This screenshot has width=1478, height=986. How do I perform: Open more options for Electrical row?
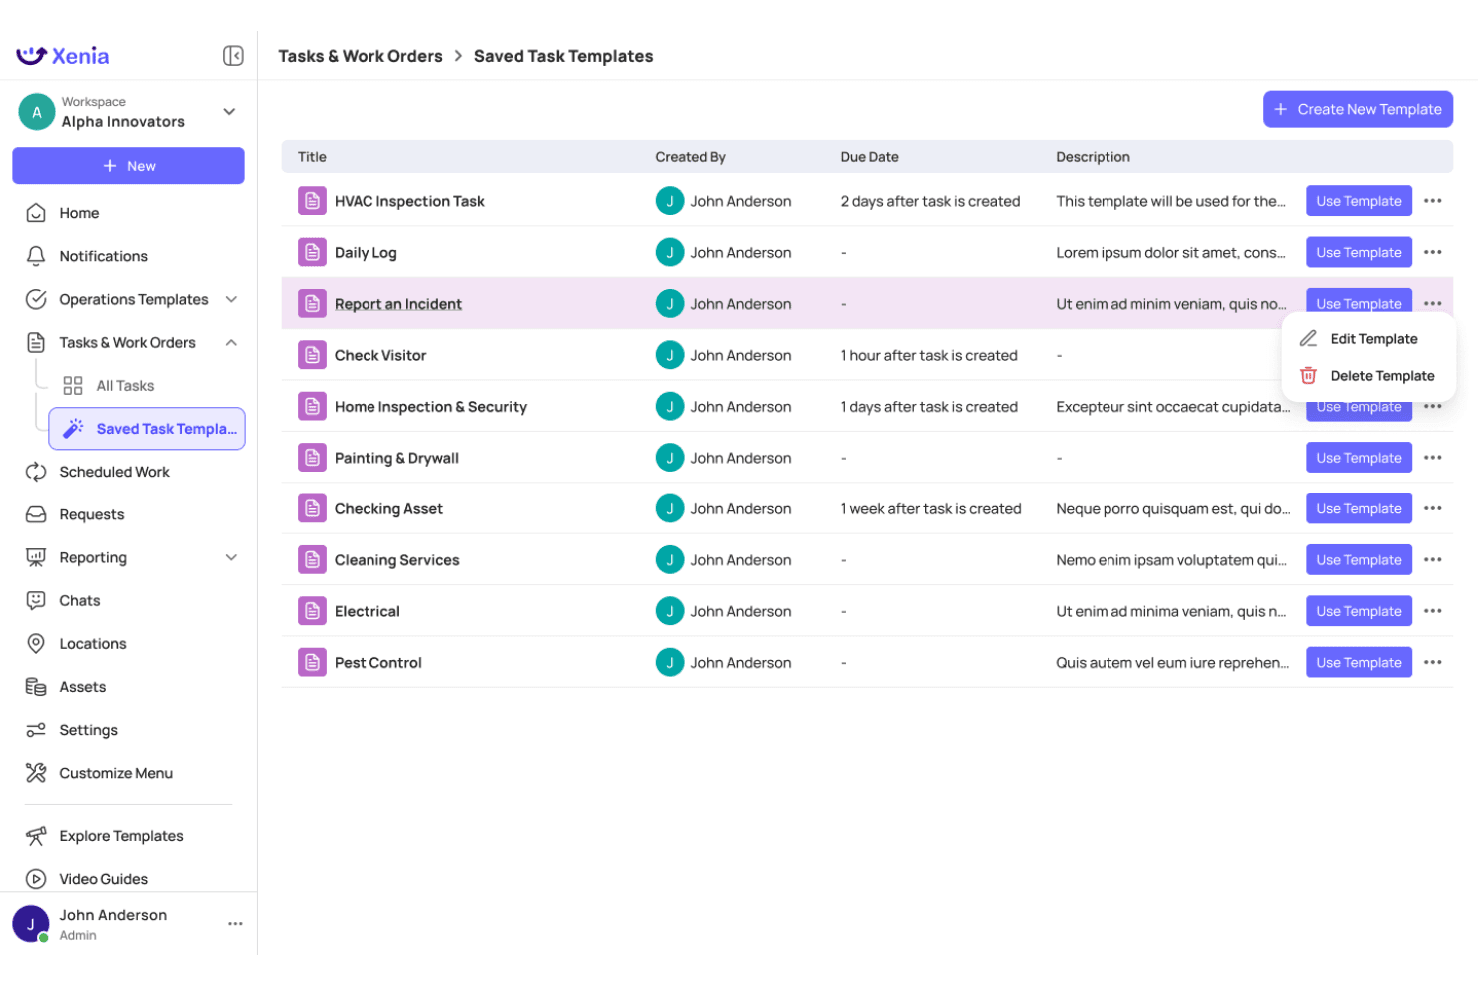(x=1433, y=611)
